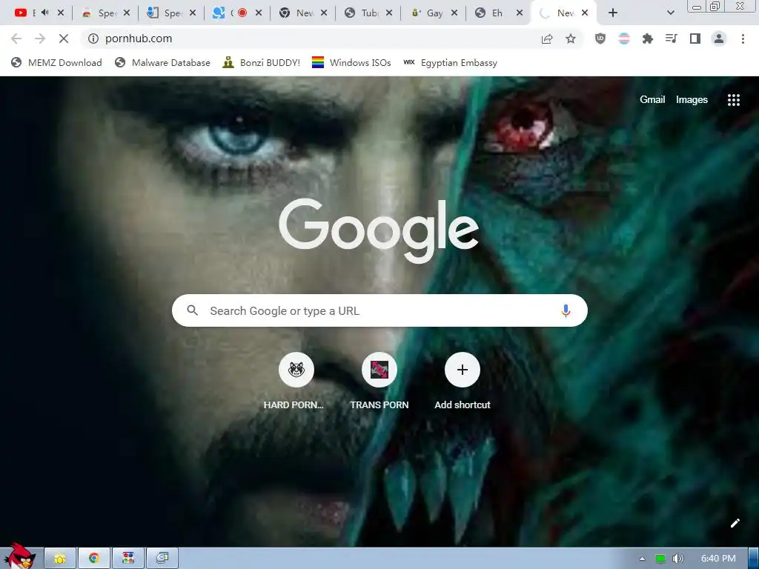759x569 pixels.
Task: Go back using the browser back arrow
Action: coord(16,39)
